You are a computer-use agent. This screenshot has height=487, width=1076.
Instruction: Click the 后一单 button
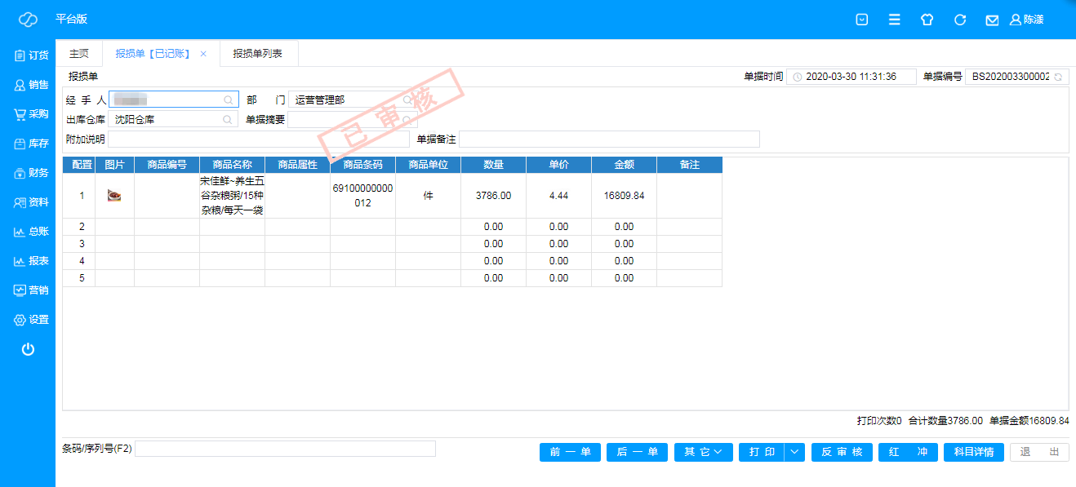pos(638,452)
